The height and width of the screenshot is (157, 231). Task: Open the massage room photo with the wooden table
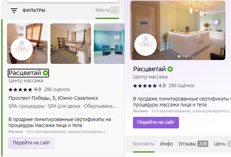pyautogui.click(x=71, y=44)
